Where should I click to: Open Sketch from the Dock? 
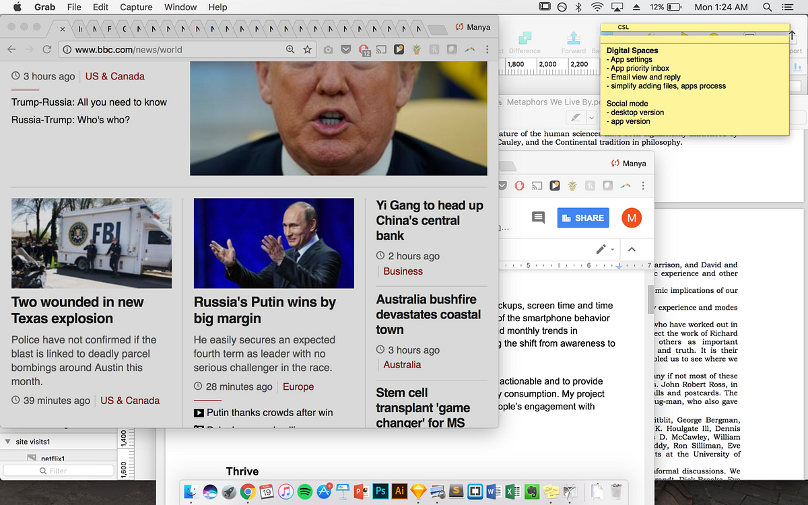(x=418, y=491)
